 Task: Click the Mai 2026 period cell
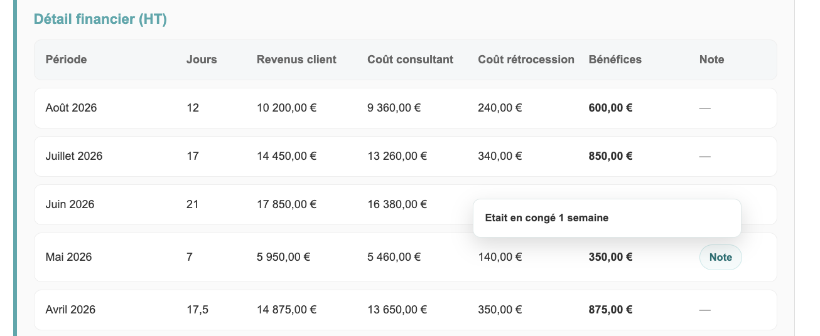point(68,257)
